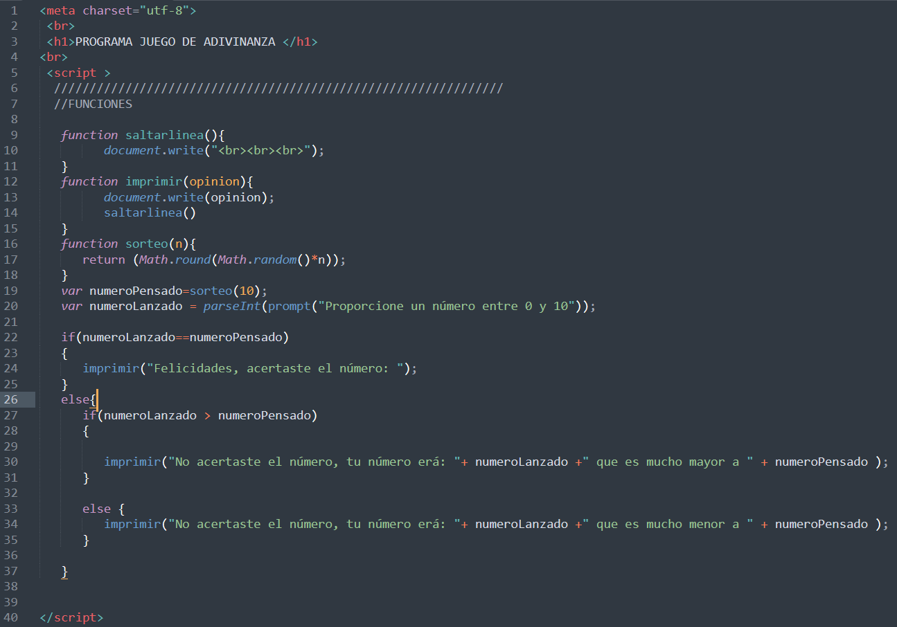Click the 'Proporcione un número entre 0 y 10' string
The width and height of the screenshot is (897, 627).
(x=446, y=307)
